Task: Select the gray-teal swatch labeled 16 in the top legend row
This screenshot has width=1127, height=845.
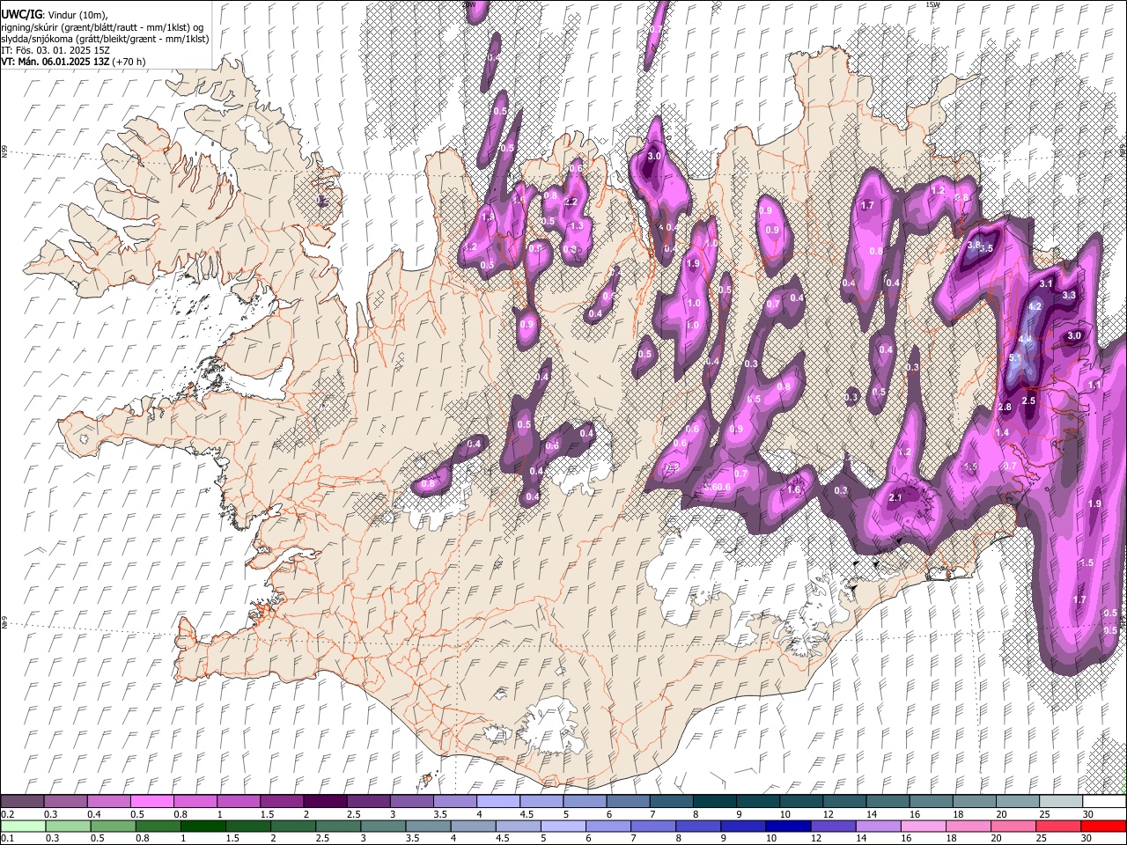Action: click(932, 802)
